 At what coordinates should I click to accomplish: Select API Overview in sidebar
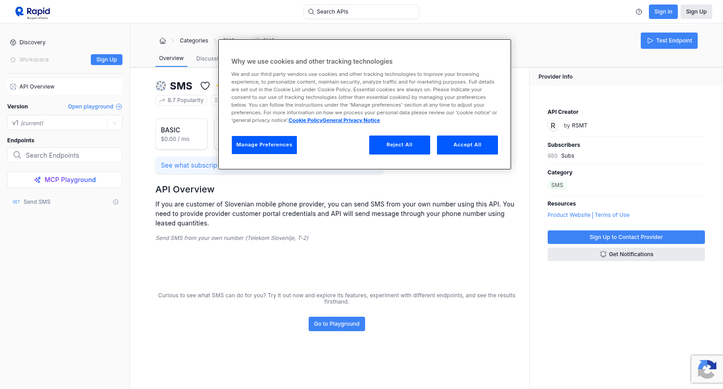(x=65, y=87)
